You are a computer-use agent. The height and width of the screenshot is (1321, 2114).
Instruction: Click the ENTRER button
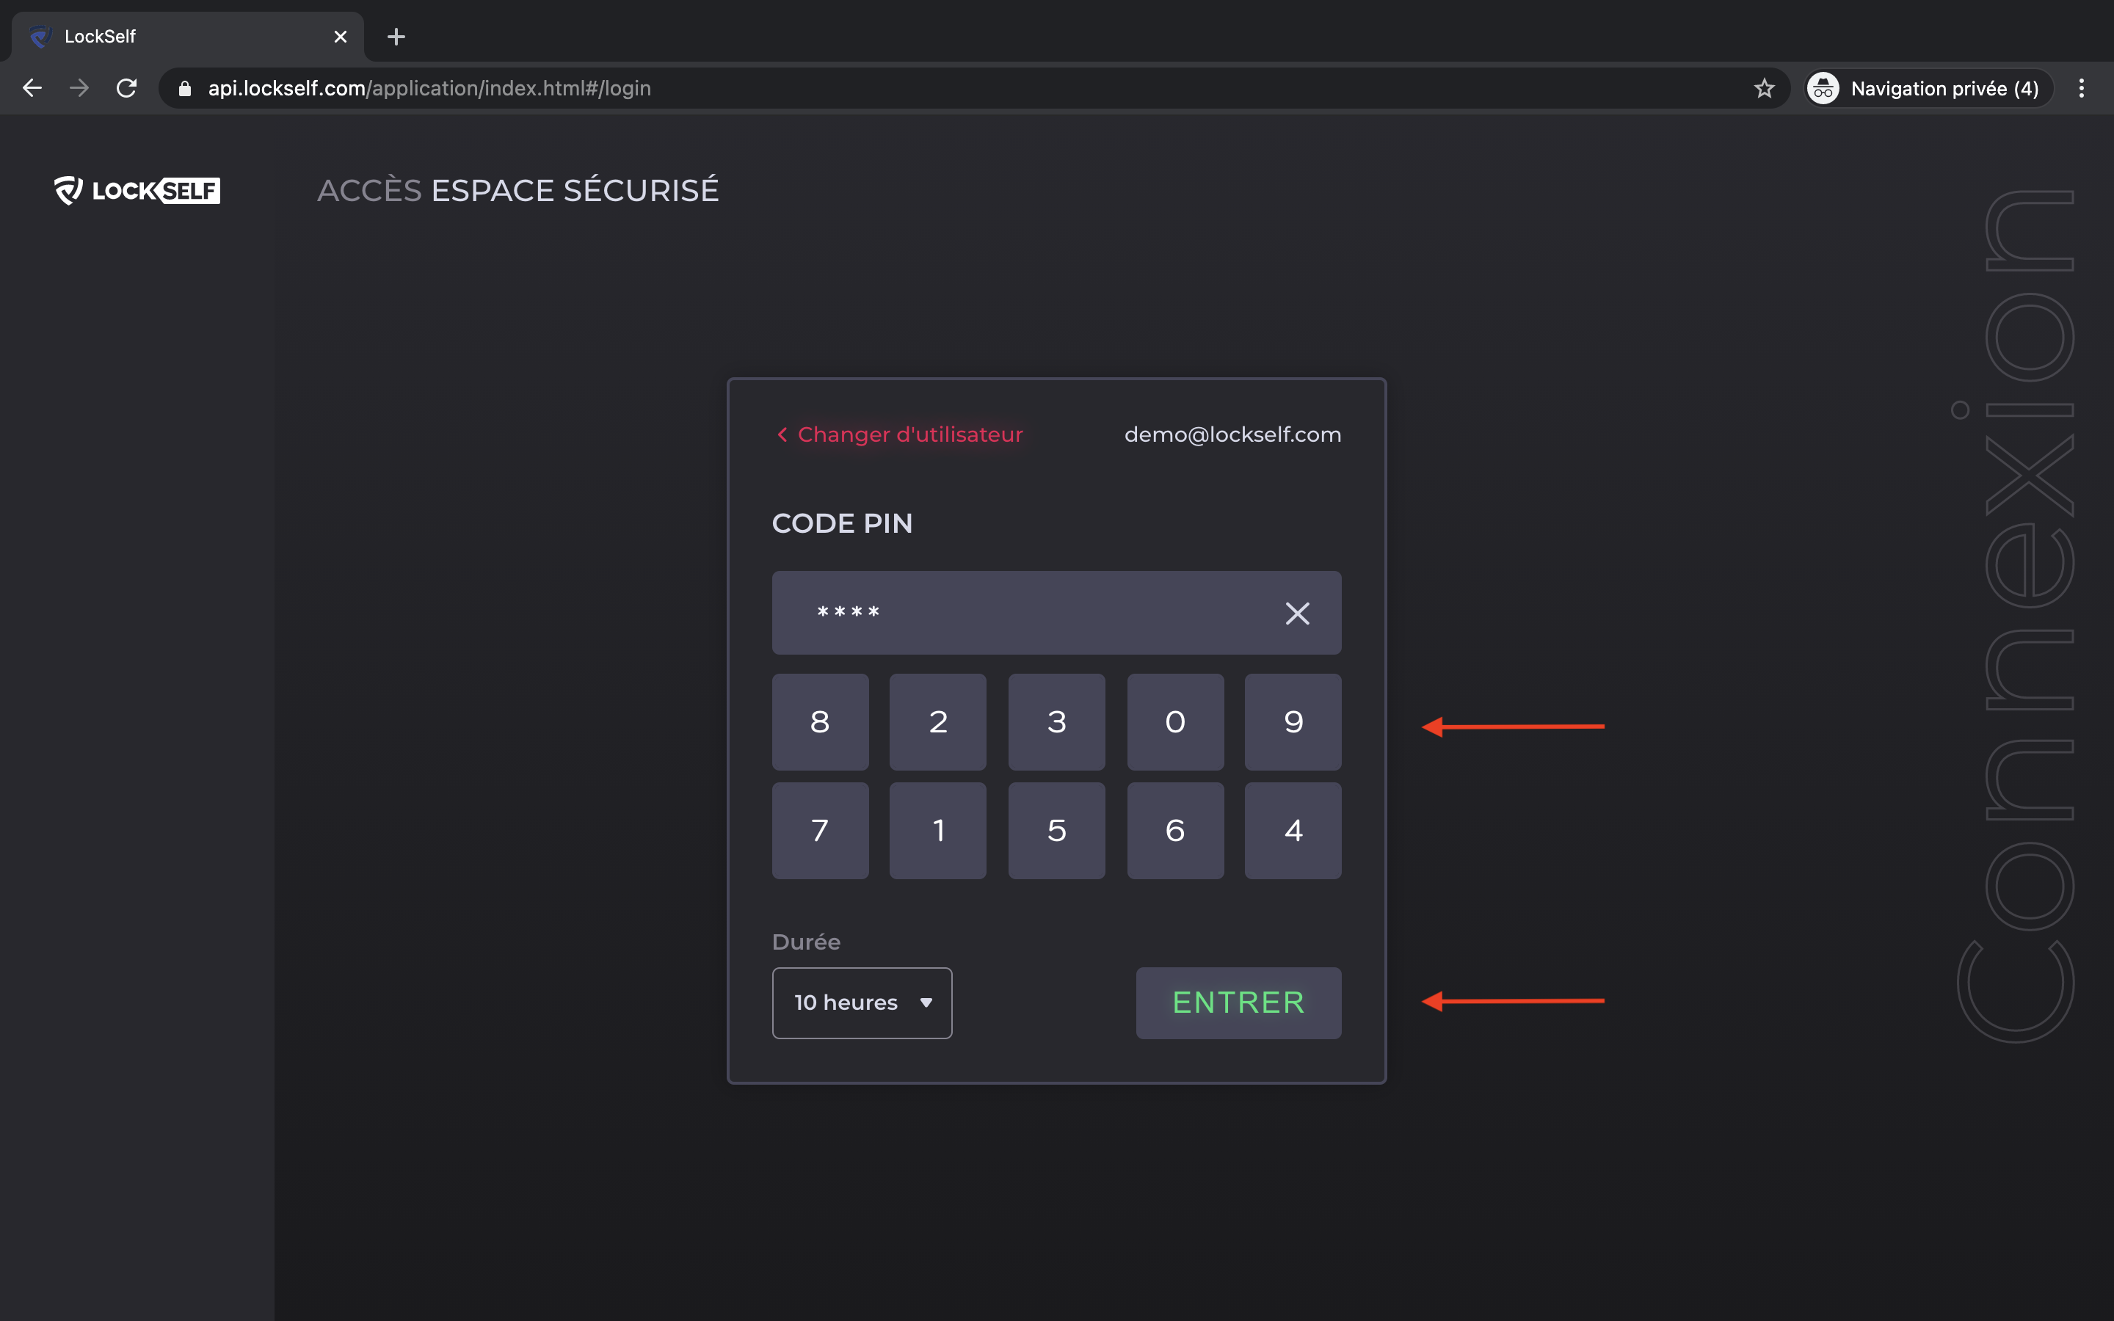click(x=1239, y=1003)
